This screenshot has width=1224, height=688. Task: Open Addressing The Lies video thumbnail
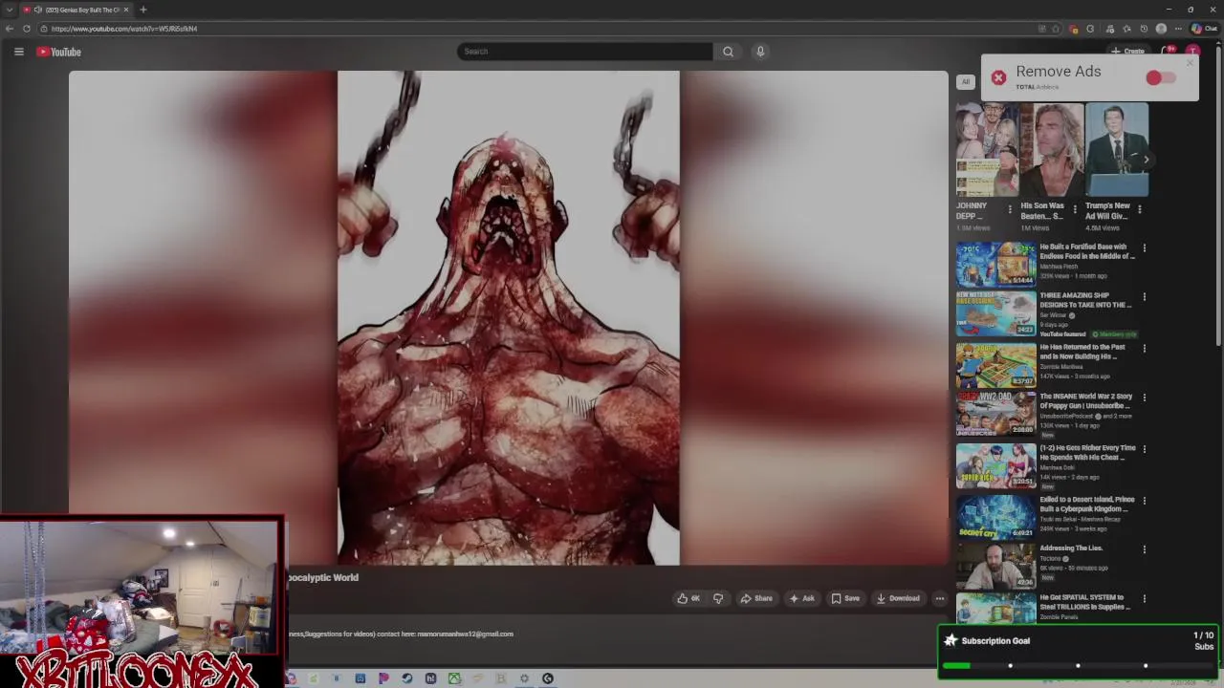pyautogui.click(x=995, y=565)
